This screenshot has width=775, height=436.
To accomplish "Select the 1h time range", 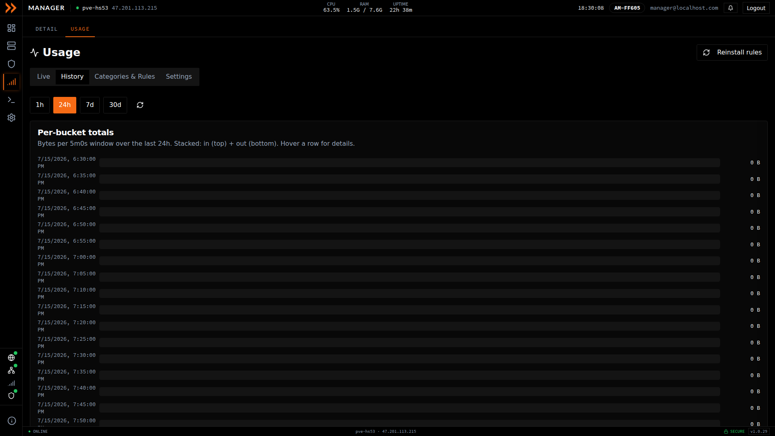I will coord(40,105).
